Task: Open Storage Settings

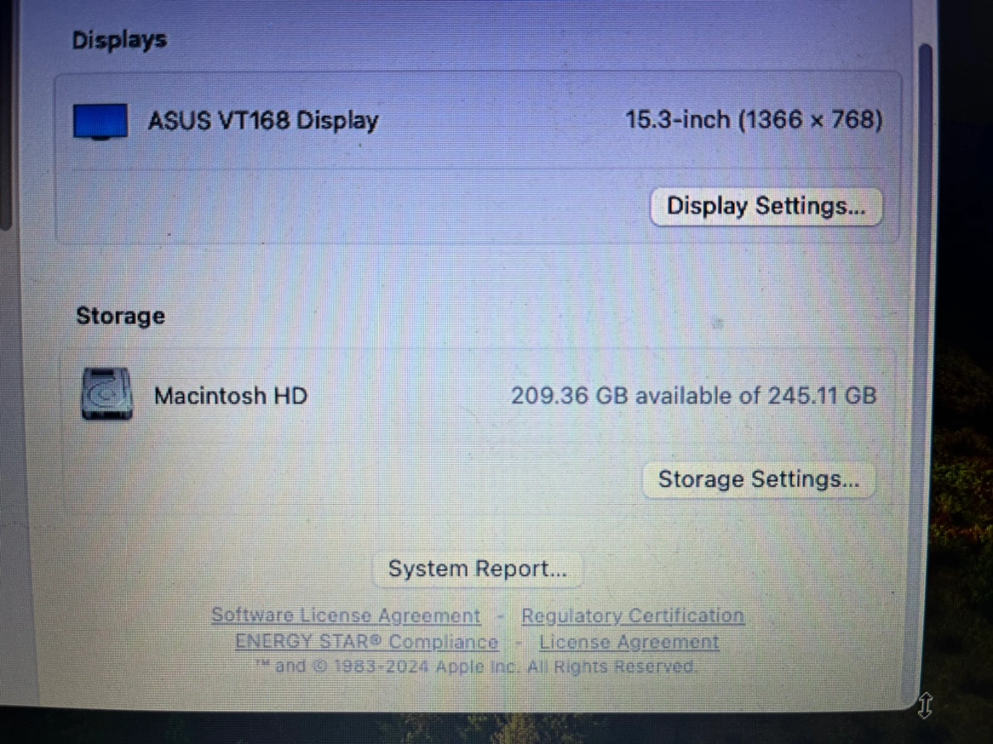Action: coord(759,479)
